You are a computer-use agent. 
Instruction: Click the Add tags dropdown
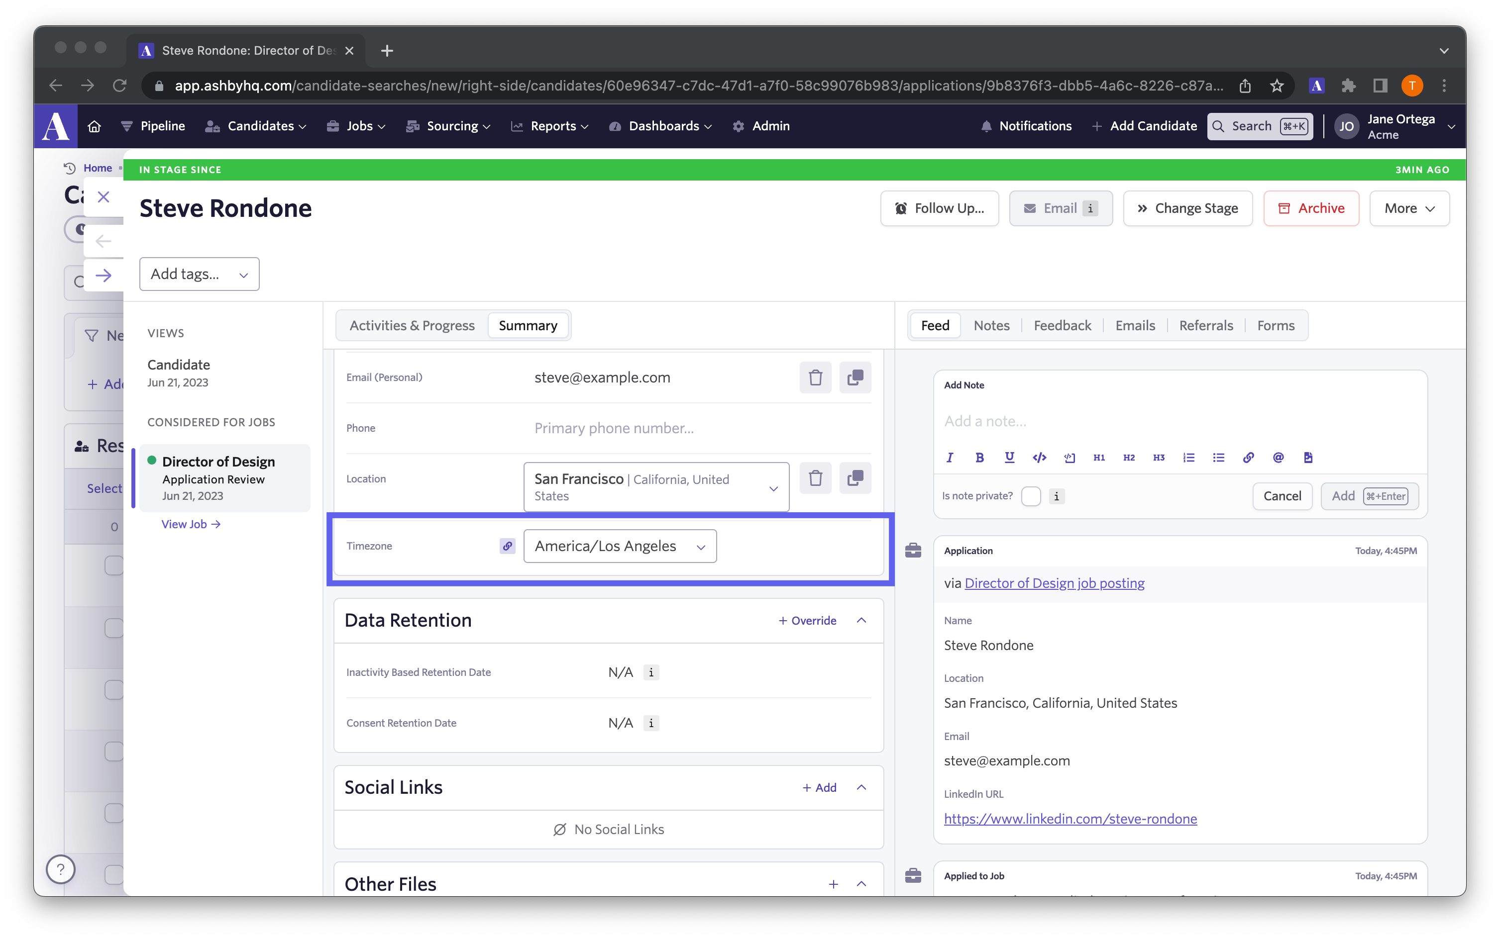coord(199,274)
